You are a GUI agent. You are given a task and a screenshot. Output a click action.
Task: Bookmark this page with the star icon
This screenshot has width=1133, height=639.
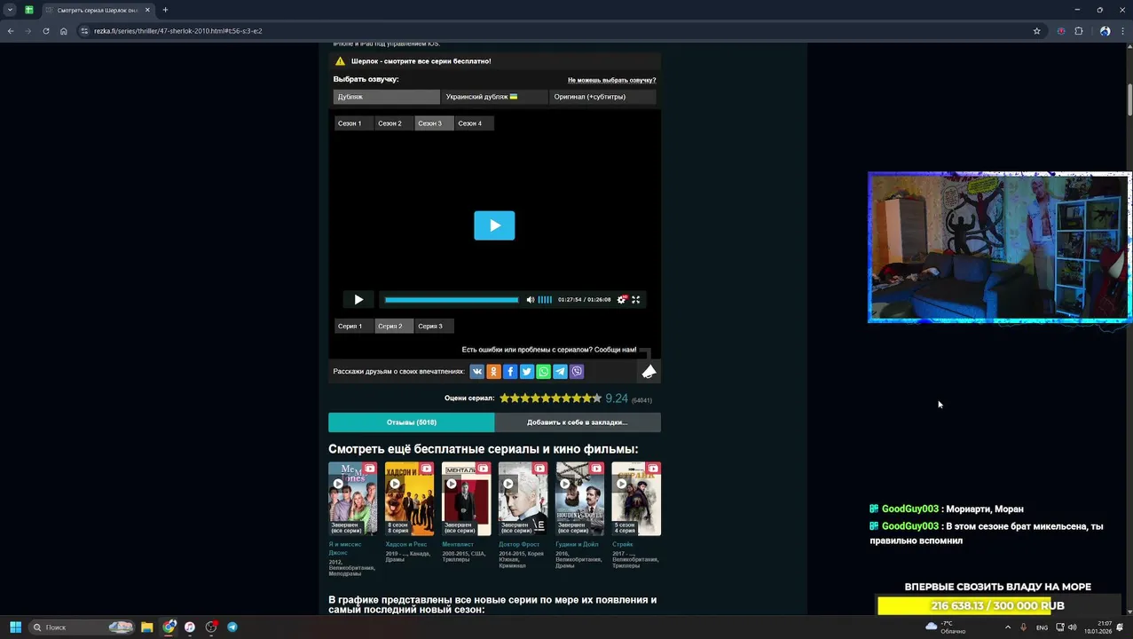tap(1036, 31)
